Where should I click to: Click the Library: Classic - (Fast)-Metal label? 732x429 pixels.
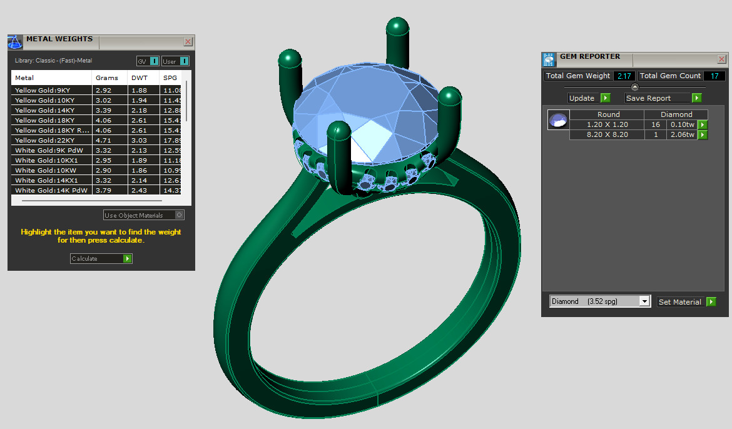pyautogui.click(x=53, y=61)
